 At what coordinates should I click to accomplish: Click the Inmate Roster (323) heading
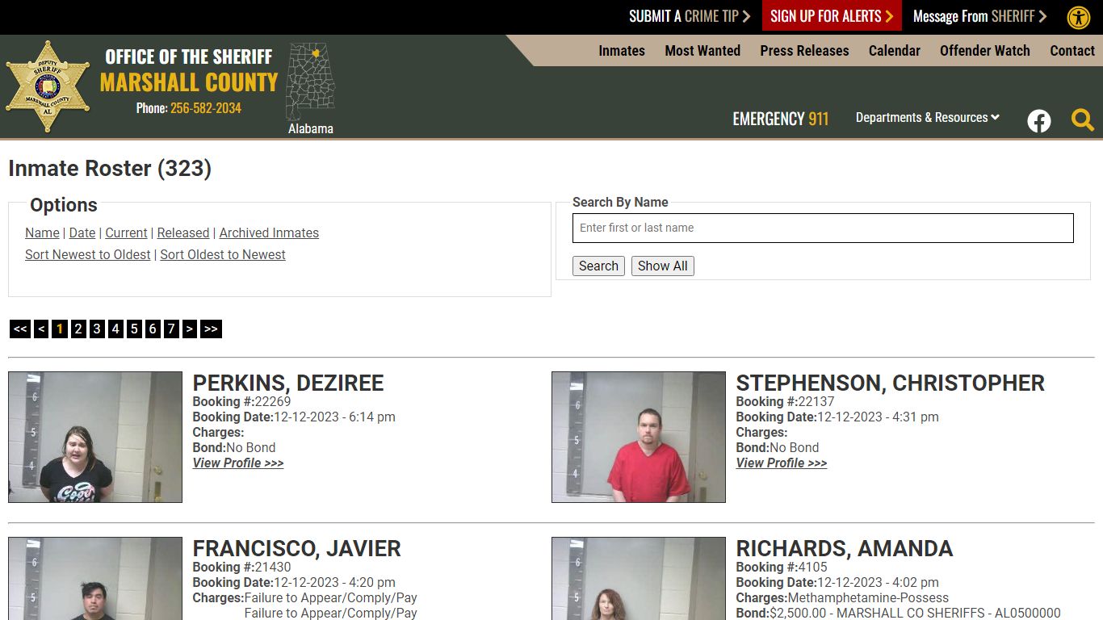coord(110,168)
